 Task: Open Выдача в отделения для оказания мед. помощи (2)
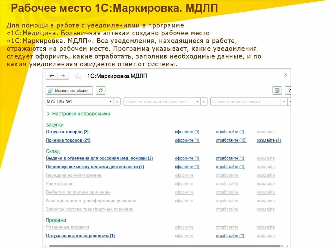[x=99, y=158]
